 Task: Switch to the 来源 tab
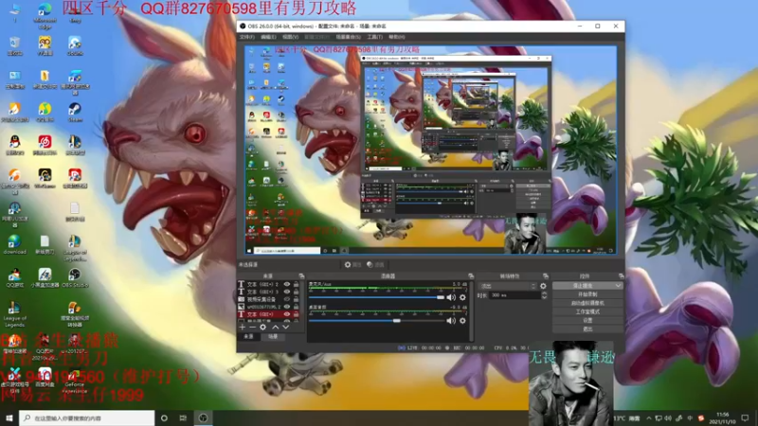(x=248, y=337)
